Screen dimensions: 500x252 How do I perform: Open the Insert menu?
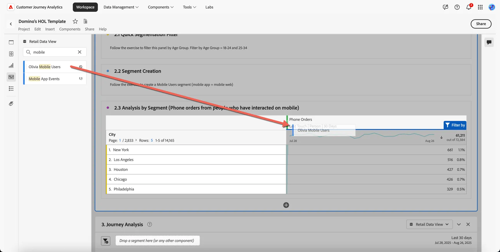pyautogui.click(x=50, y=29)
